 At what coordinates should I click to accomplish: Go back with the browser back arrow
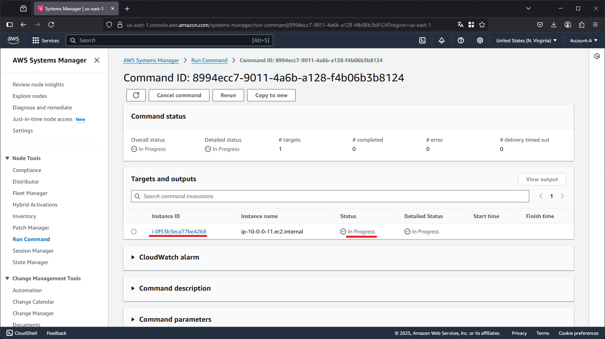(x=23, y=25)
